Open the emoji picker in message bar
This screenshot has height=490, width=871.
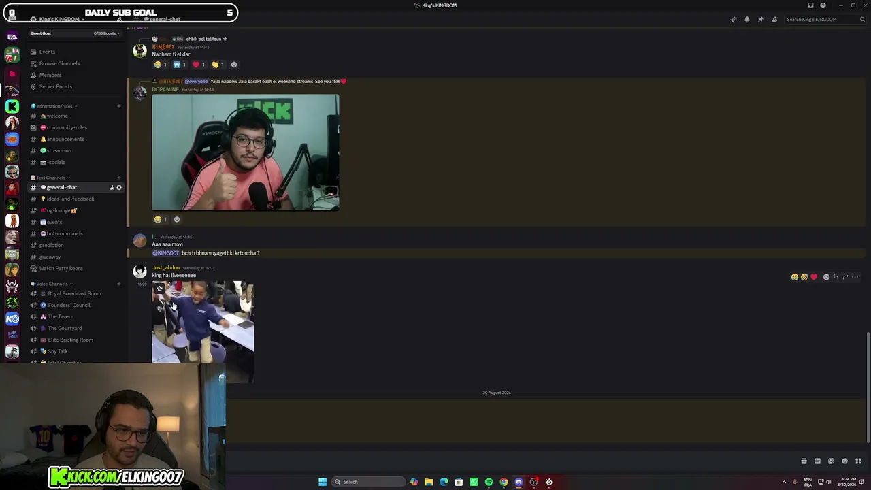point(844,461)
